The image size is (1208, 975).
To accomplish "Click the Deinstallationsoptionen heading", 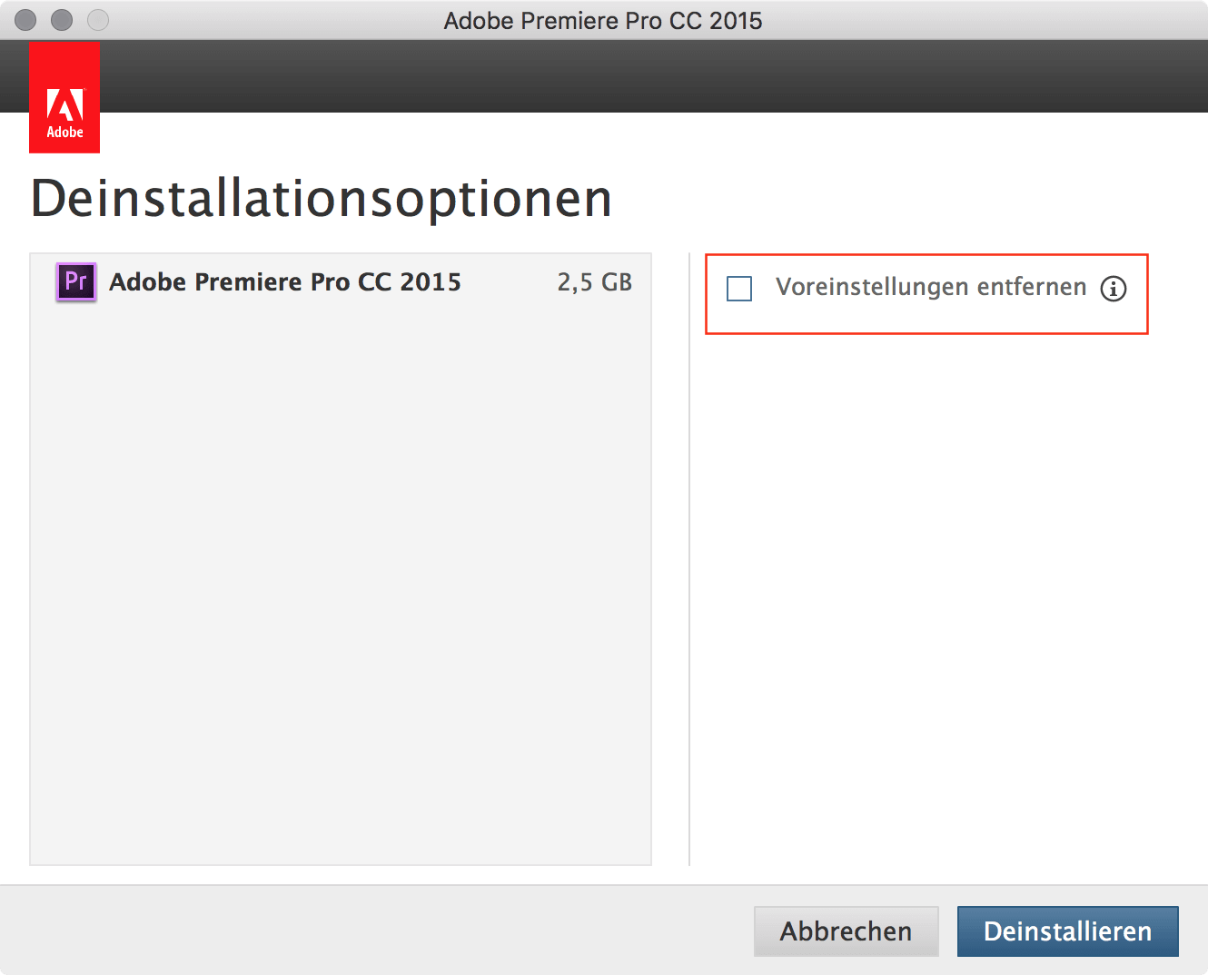I will [322, 199].
